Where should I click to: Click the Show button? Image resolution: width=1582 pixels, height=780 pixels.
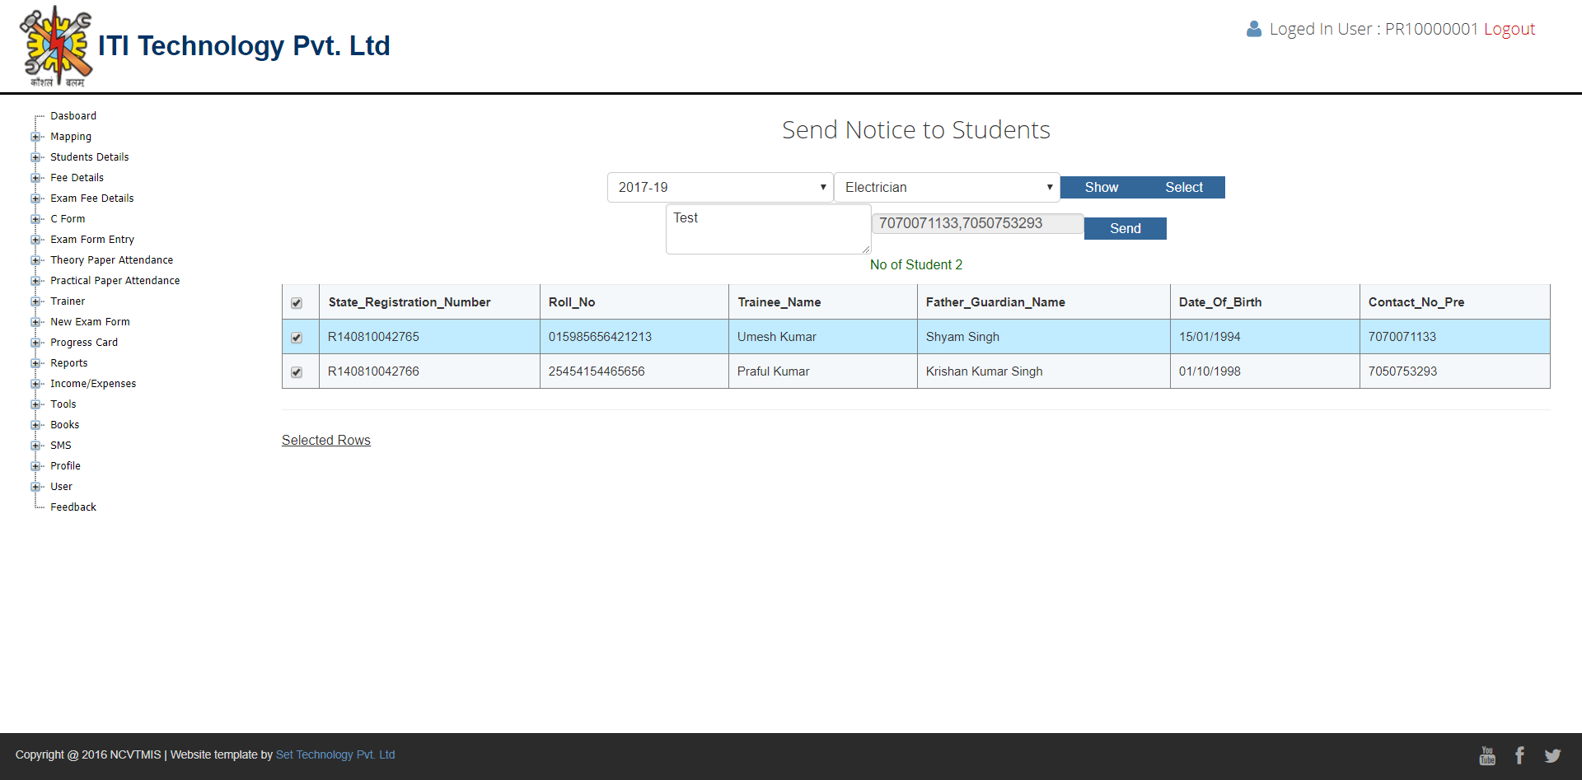pos(1101,188)
